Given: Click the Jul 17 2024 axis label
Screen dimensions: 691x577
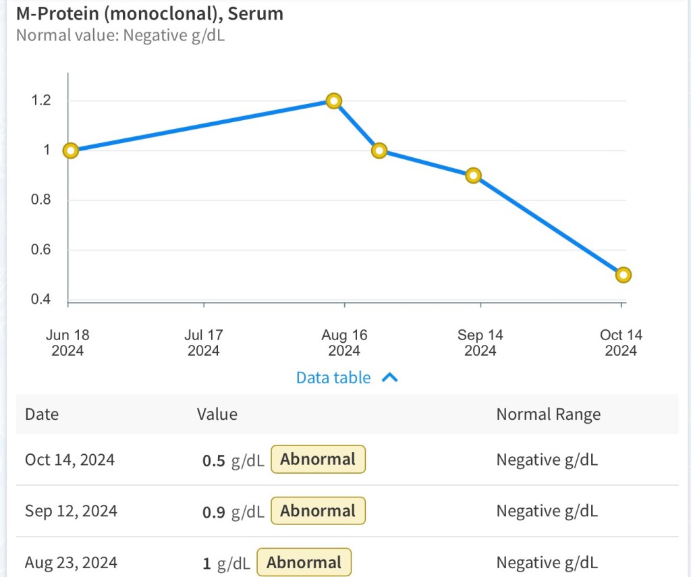Looking at the screenshot, I should click(x=204, y=342).
